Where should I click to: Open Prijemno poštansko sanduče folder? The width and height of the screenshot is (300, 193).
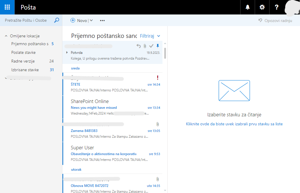[x=32, y=44]
